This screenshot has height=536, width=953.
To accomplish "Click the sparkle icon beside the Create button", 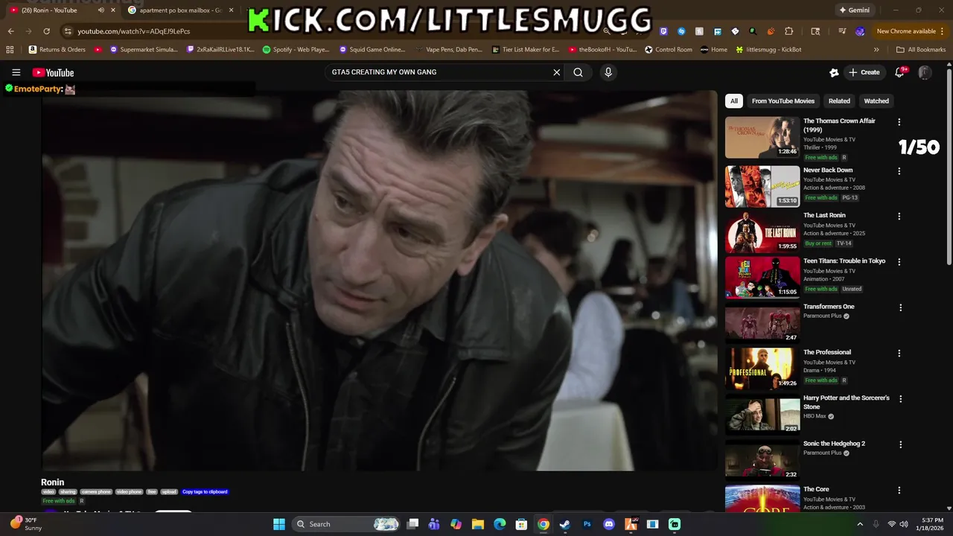I will click(x=834, y=72).
